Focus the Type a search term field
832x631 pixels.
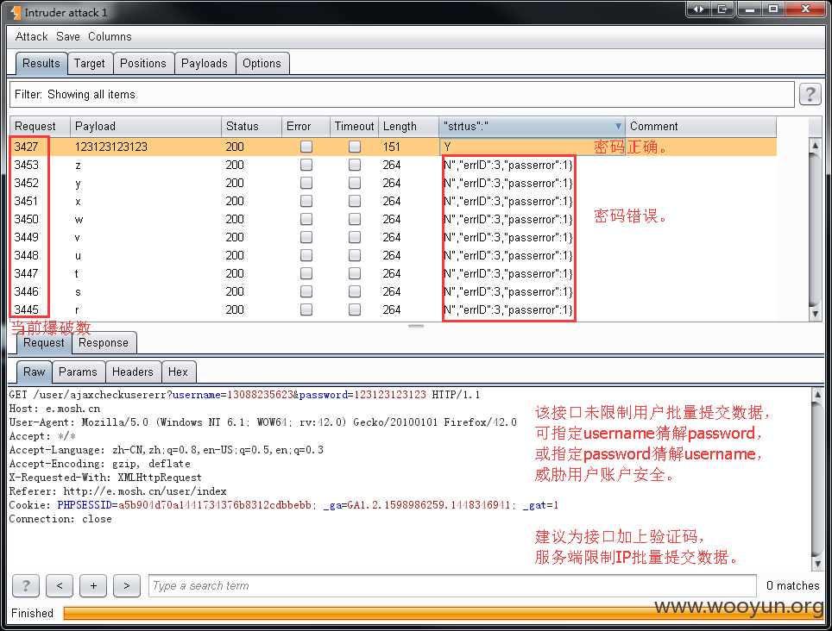click(452, 585)
